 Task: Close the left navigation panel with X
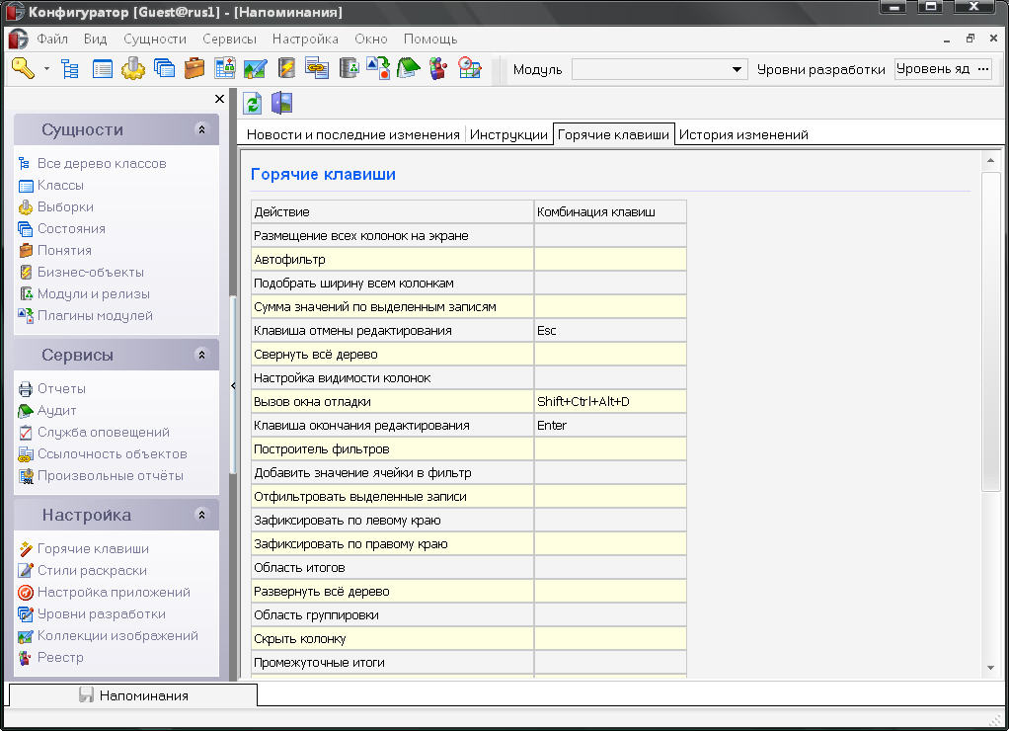pyautogui.click(x=219, y=99)
